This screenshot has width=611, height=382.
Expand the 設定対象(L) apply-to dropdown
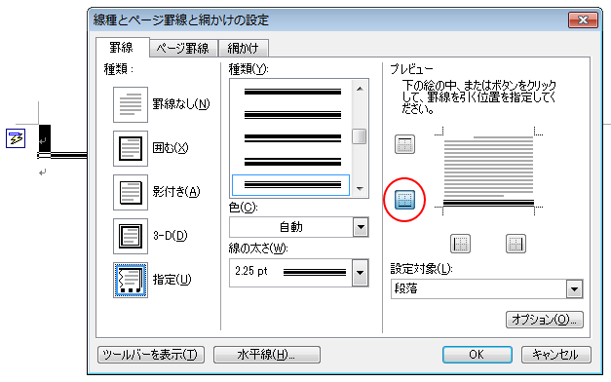coord(574,289)
